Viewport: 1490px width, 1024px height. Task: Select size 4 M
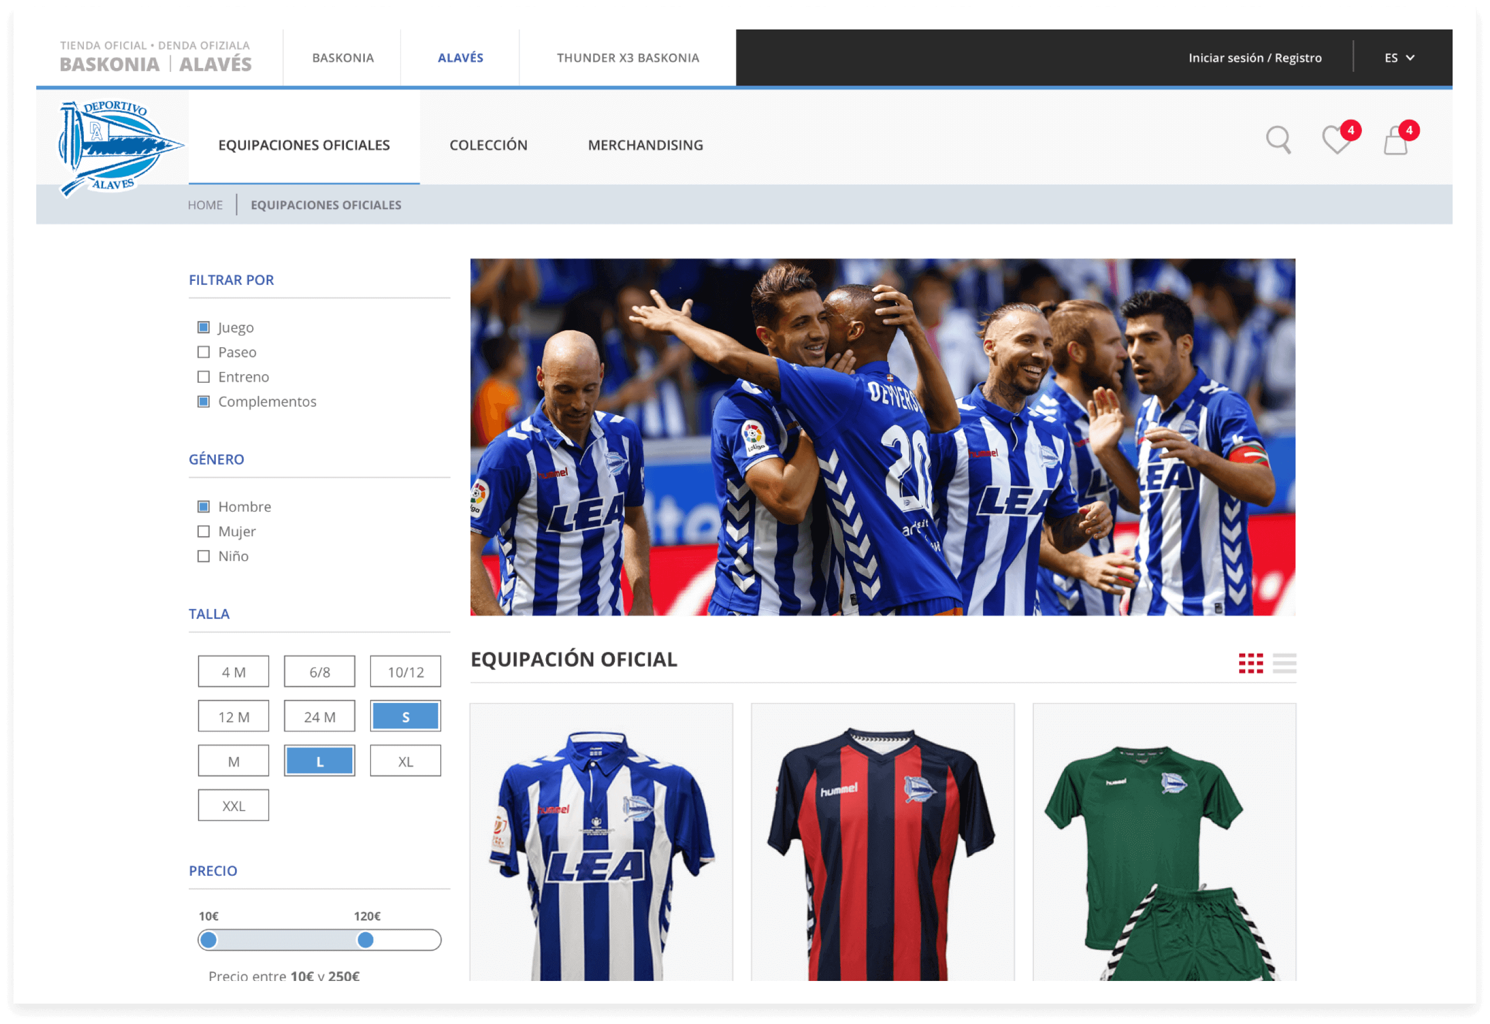[233, 671]
